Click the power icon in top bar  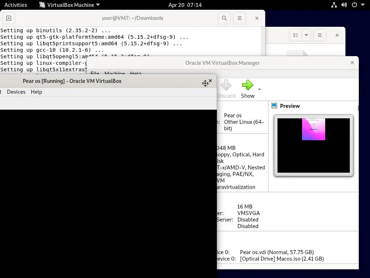coord(354,5)
